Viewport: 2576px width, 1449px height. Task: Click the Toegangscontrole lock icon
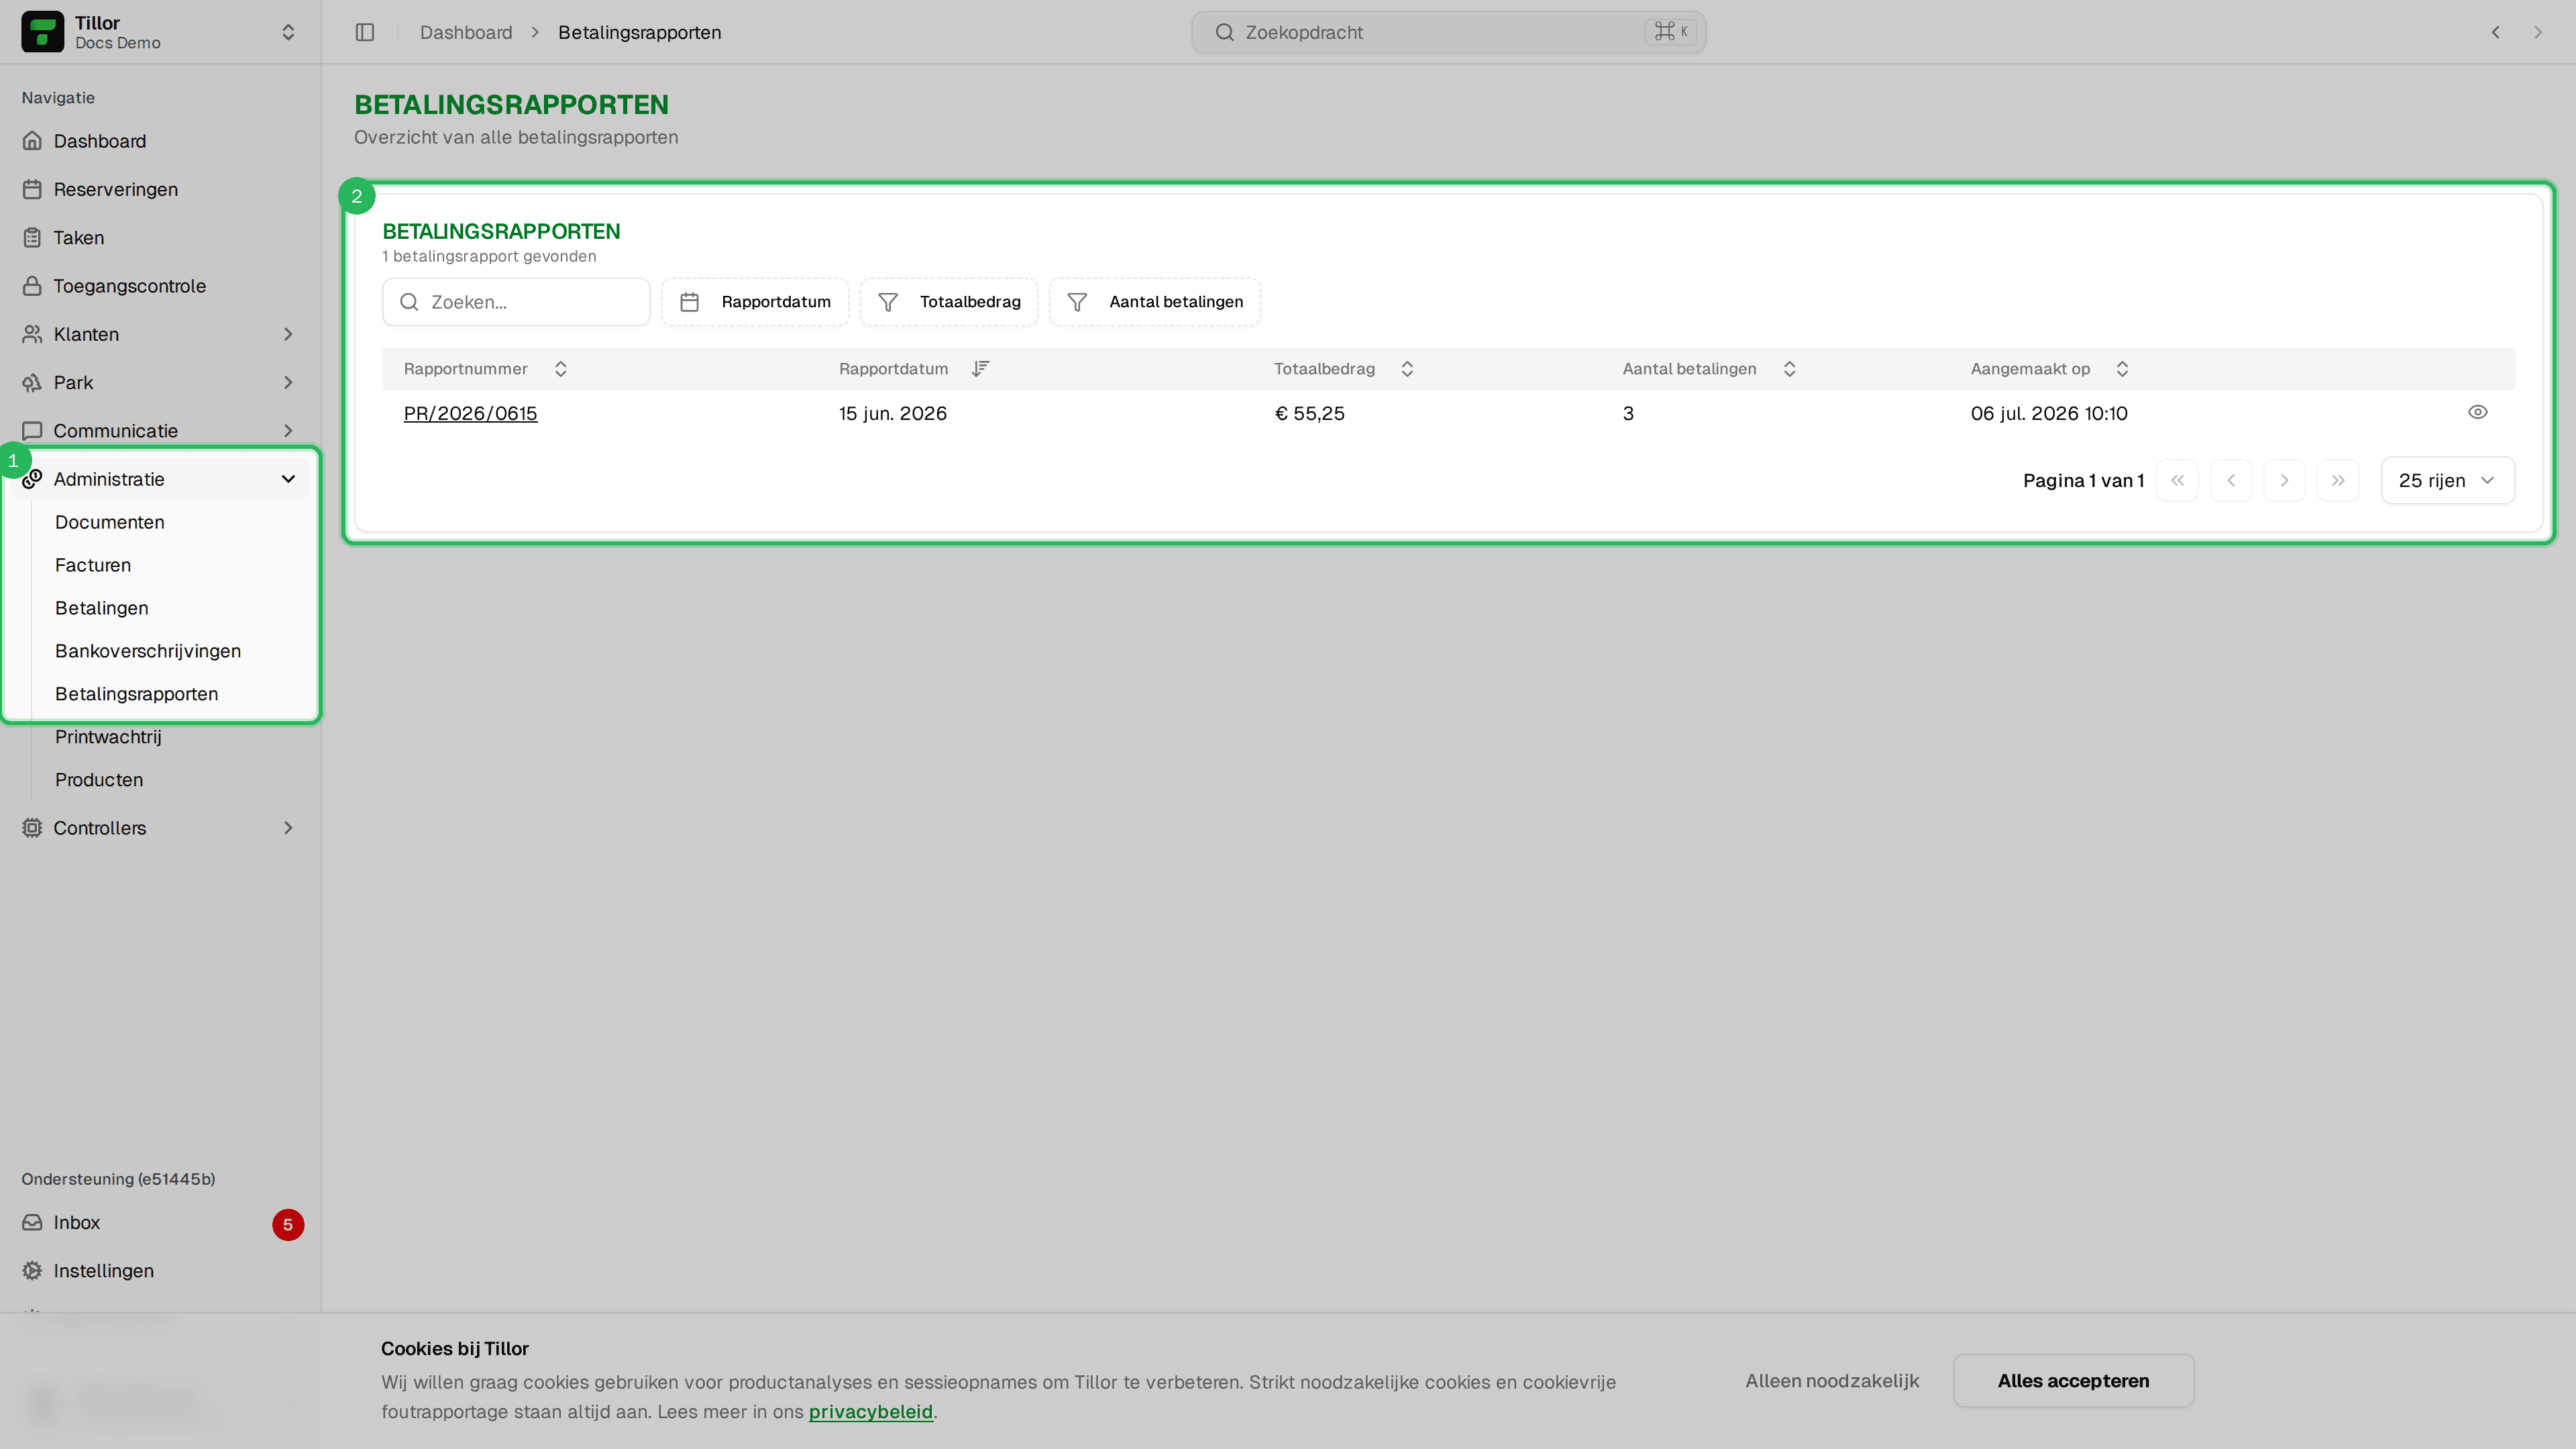click(x=32, y=286)
